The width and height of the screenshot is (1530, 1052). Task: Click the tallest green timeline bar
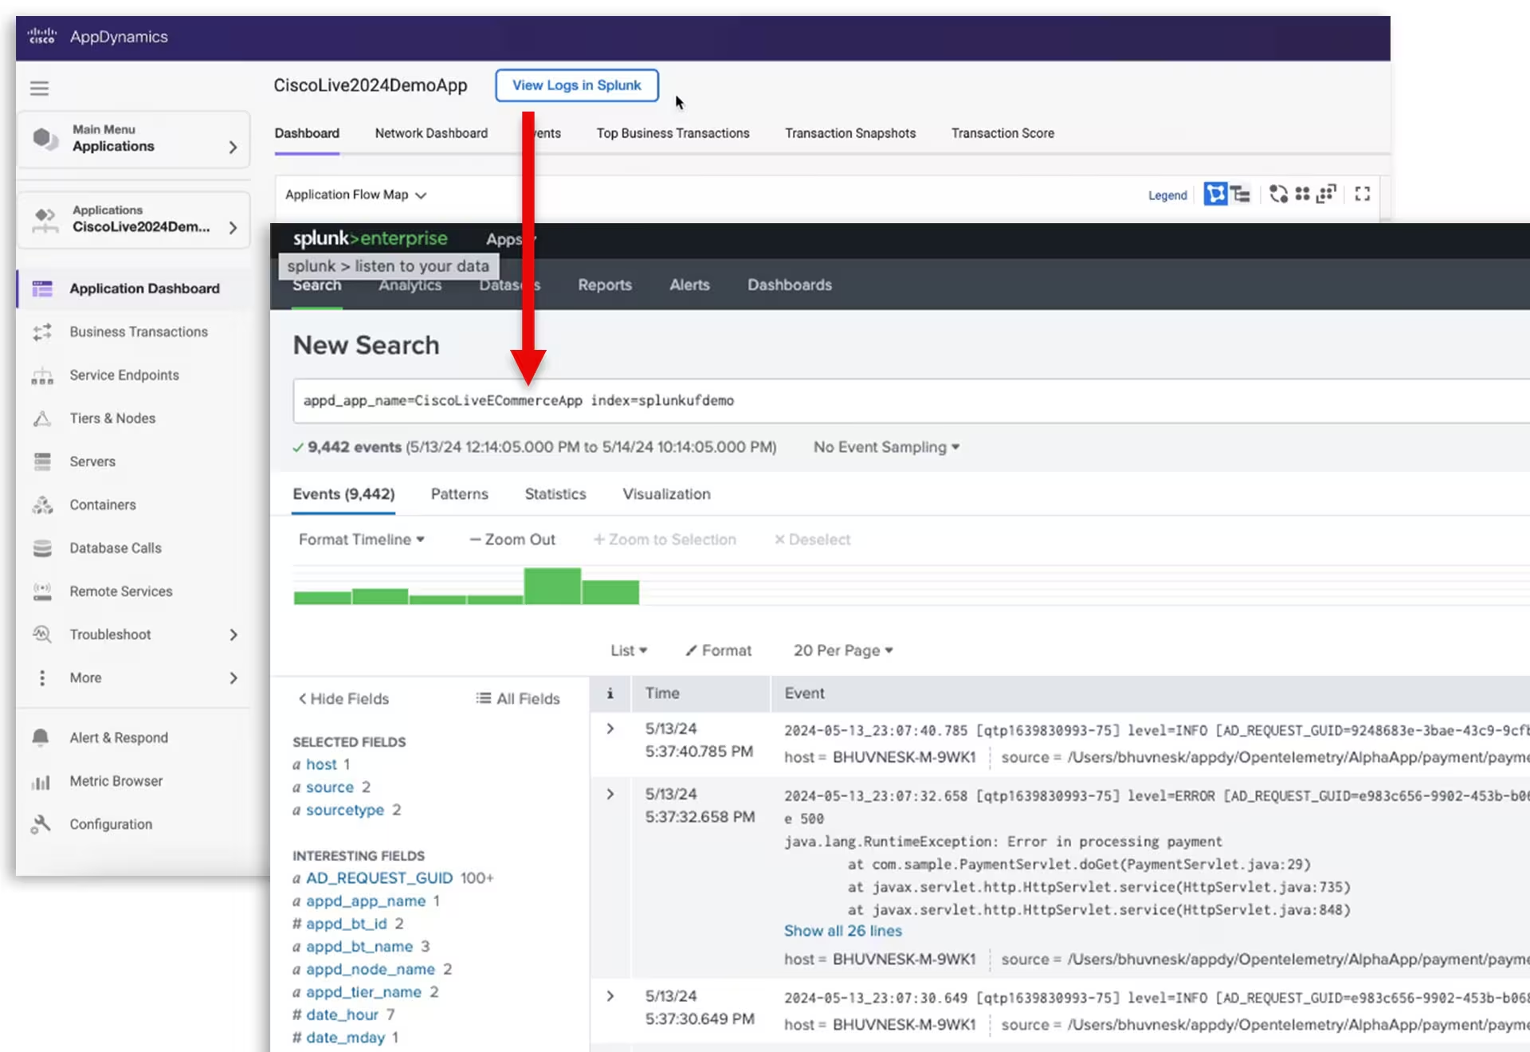coord(552,584)
